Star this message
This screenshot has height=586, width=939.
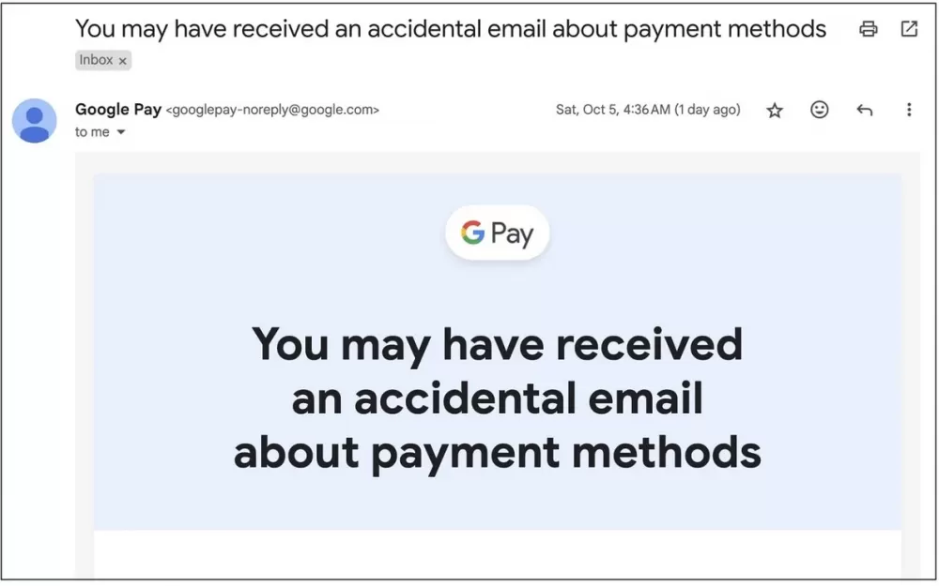tap(775, 110)
